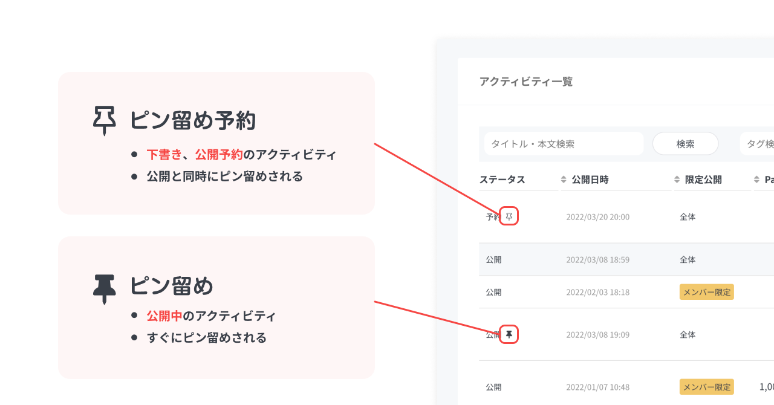Click the red 公開予約 text
Image resolution: width=774 pixels, height=405 pixels.
(218, 155)
